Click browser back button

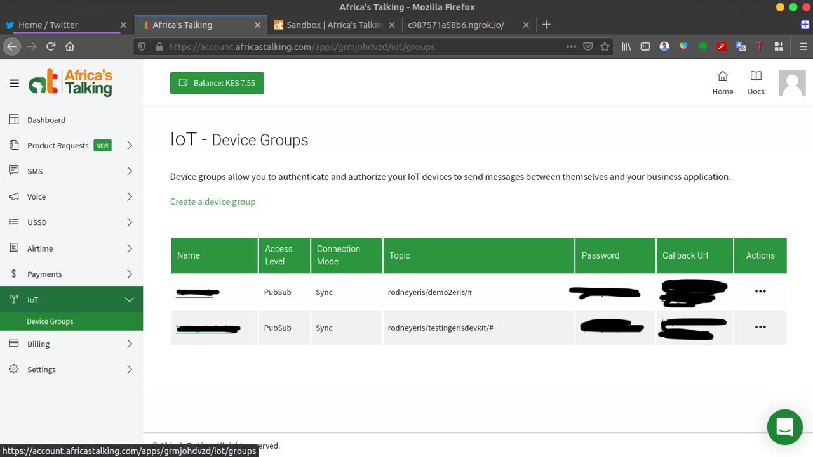pyautogui.click(x=11, y=46)
